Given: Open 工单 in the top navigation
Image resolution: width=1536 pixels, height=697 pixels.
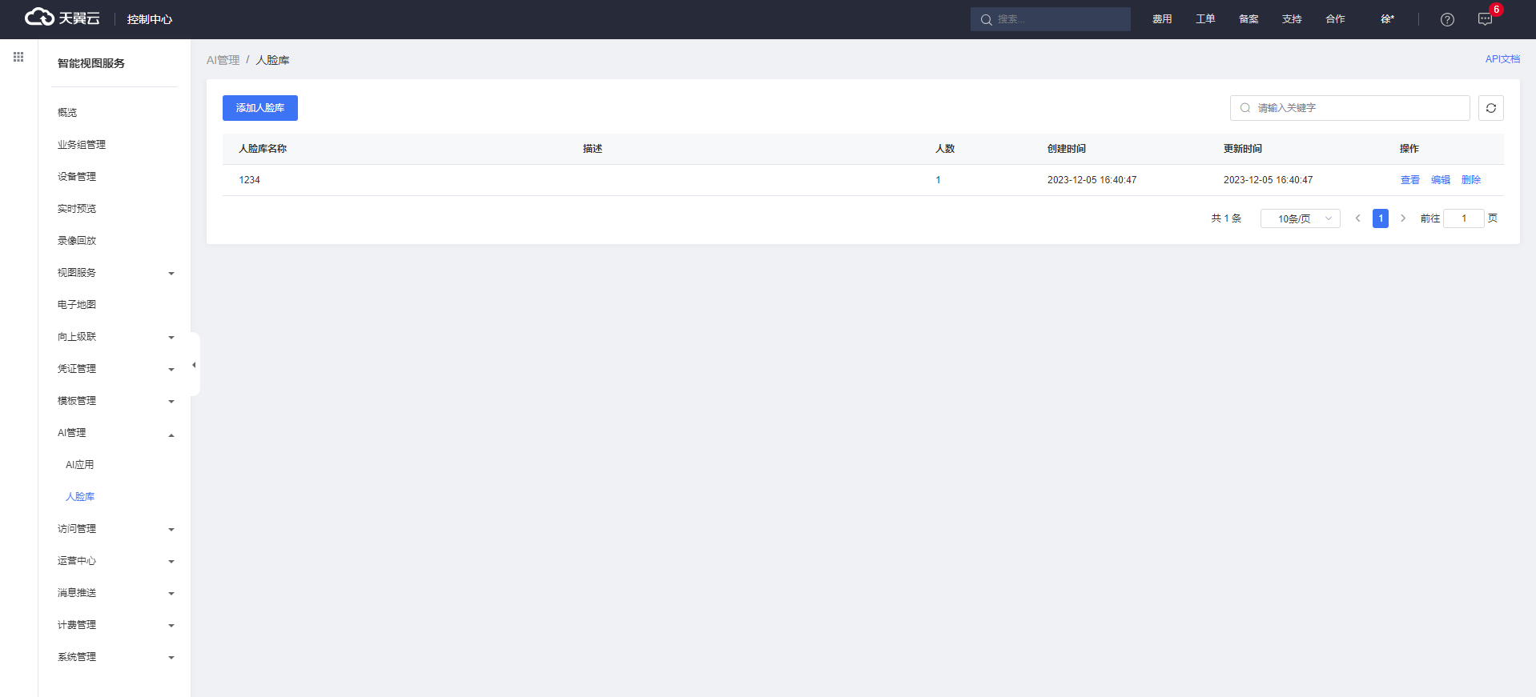Looking at the screenshot, I should pos(1205,19).
